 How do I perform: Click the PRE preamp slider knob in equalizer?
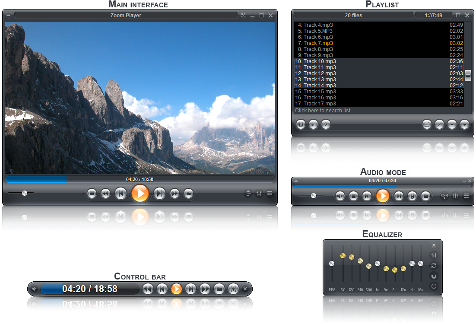(x=332, y=264)
